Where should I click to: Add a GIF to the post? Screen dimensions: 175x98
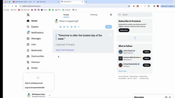click(x=64, y=27)
